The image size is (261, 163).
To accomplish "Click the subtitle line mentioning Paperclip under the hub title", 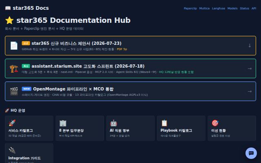I will 44,29.
